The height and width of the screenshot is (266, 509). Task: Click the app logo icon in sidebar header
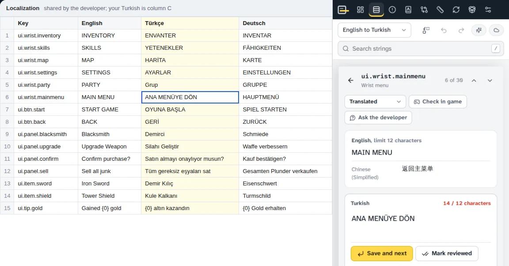[343, 10]
